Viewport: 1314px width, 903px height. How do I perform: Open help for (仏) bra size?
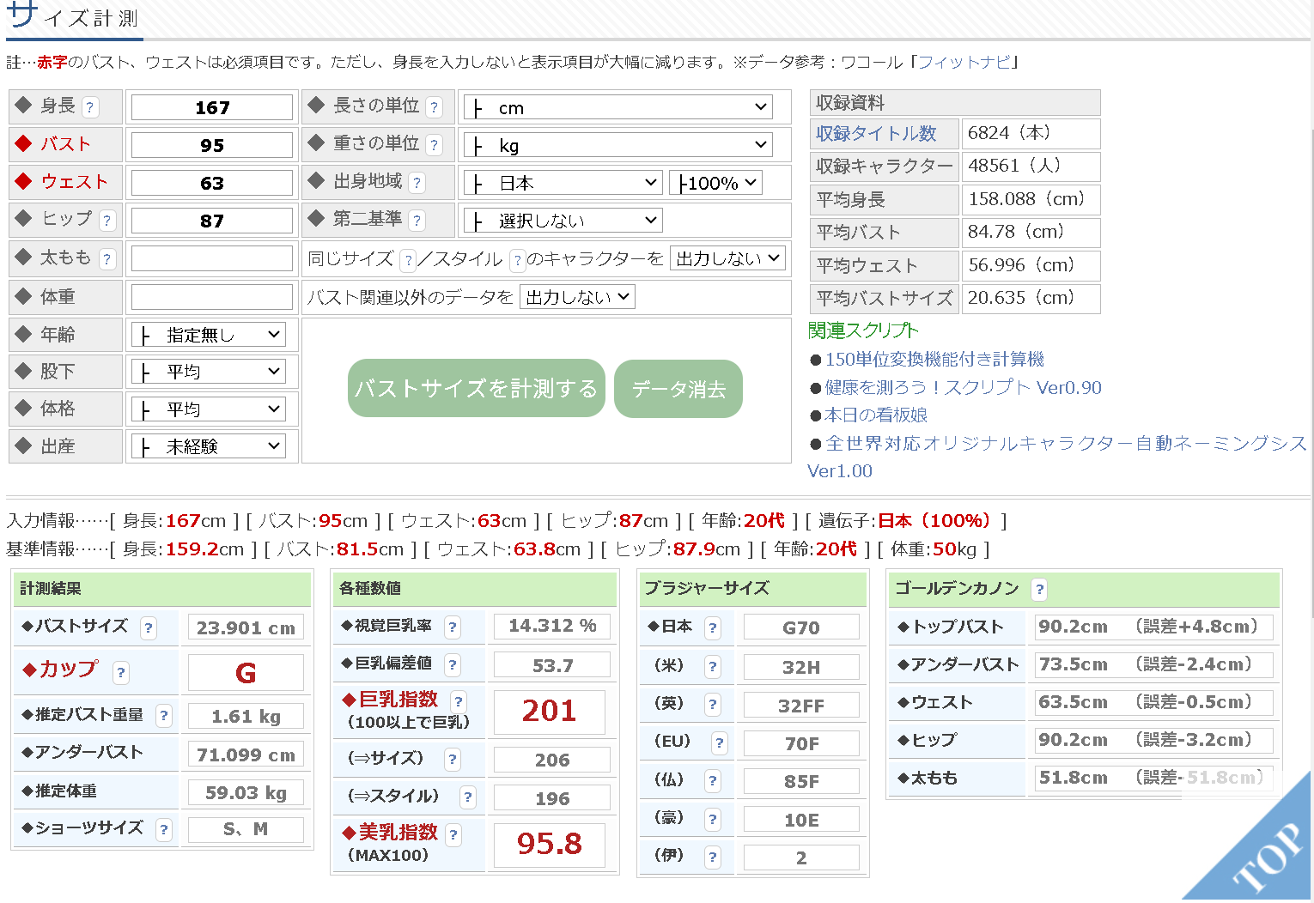[712, 781]
